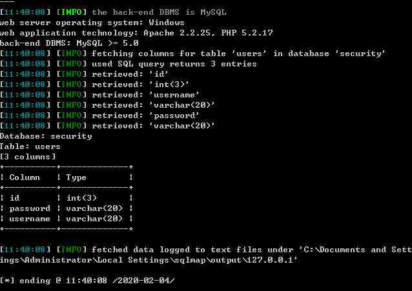Click the retrieved 'int(3)' log line
This screenshot has width=412, height=291.
pyautogui.click(x=94, y=85)
